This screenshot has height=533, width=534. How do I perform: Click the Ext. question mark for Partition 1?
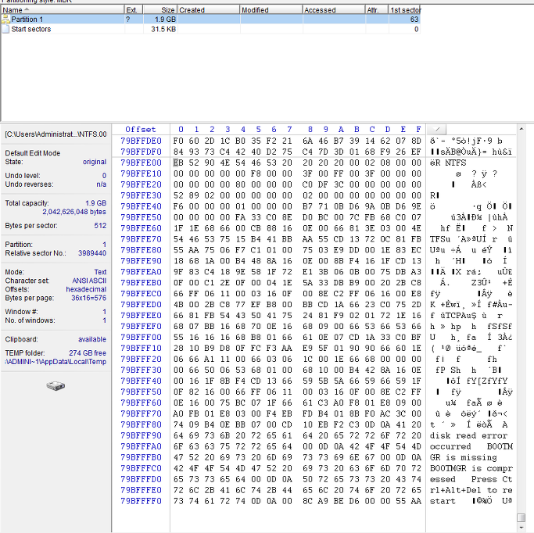click(127, 20)
